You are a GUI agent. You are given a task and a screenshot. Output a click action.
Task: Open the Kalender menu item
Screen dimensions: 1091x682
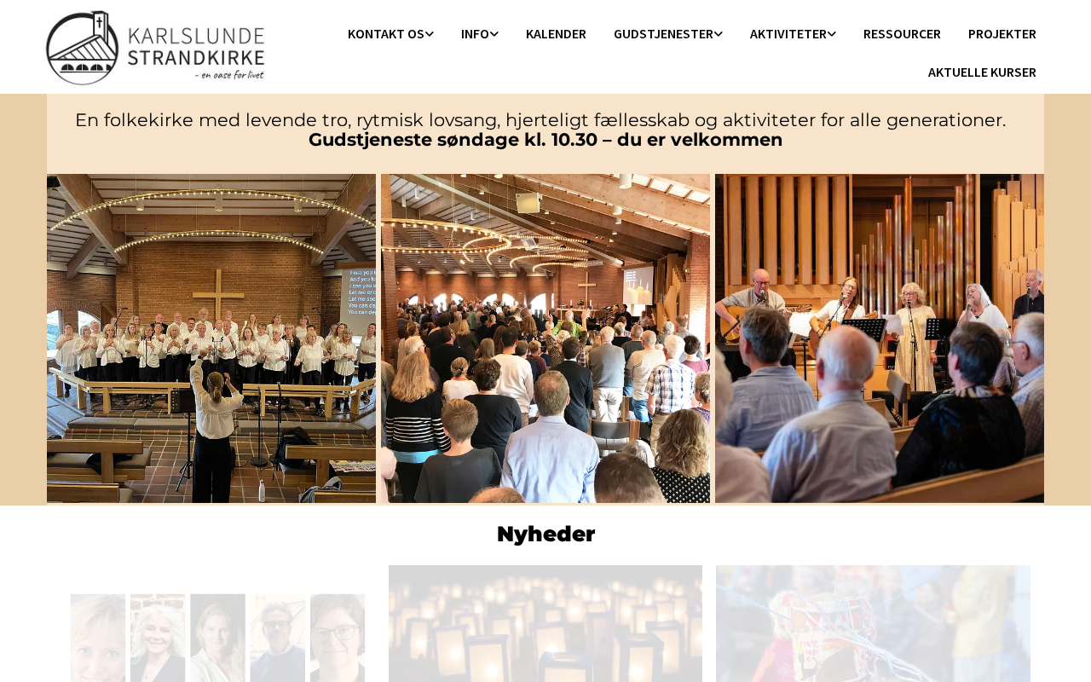(x=556, y=34)
